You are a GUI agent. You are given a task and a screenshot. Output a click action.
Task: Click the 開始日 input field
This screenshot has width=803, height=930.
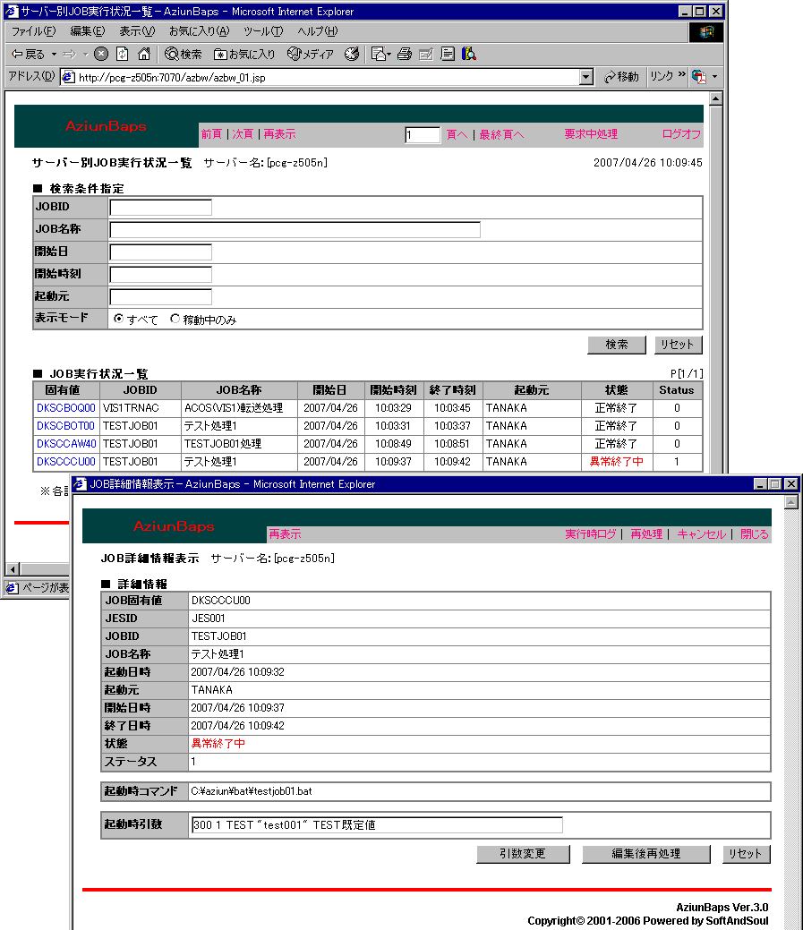[161, 252]
